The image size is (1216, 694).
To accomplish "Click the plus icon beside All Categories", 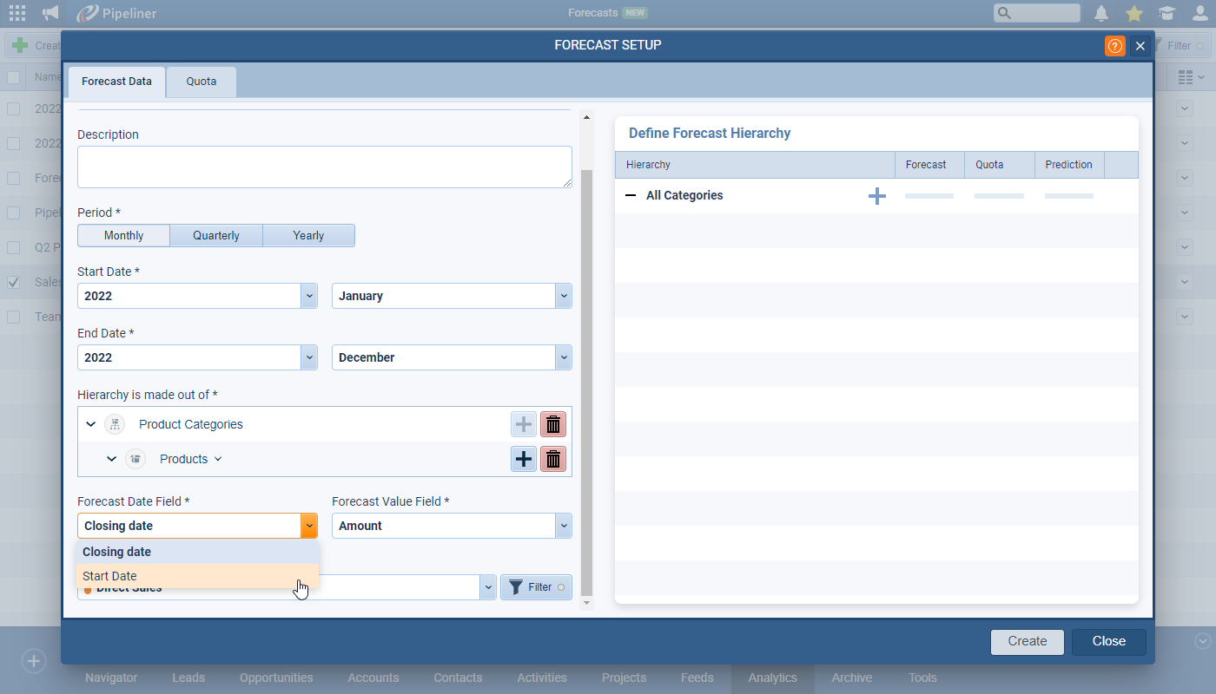I will coord(877,196).
